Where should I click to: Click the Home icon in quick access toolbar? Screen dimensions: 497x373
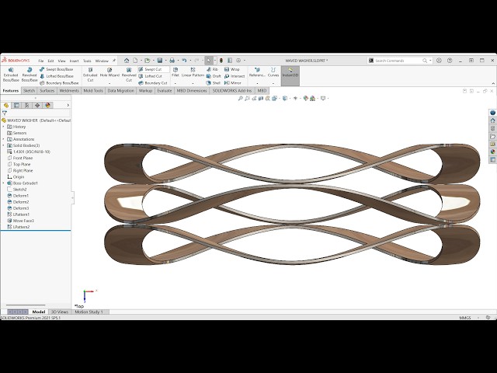click(127, 61)
